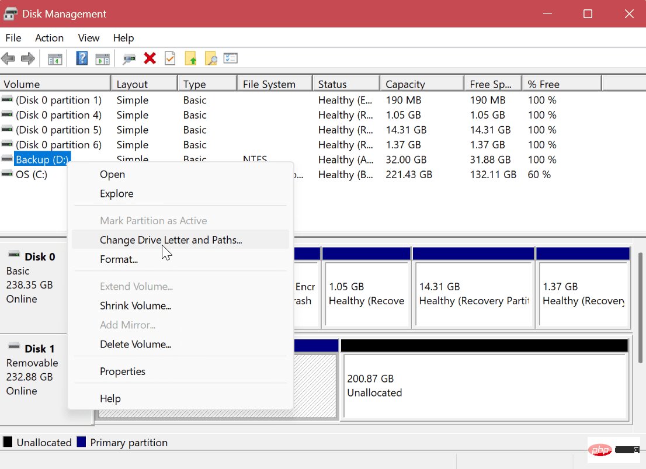Screen dimensions: 646x469
Task: Select the 14.31 GB recovery partition block
Action: pyautogui.click(x=473, y=288)
